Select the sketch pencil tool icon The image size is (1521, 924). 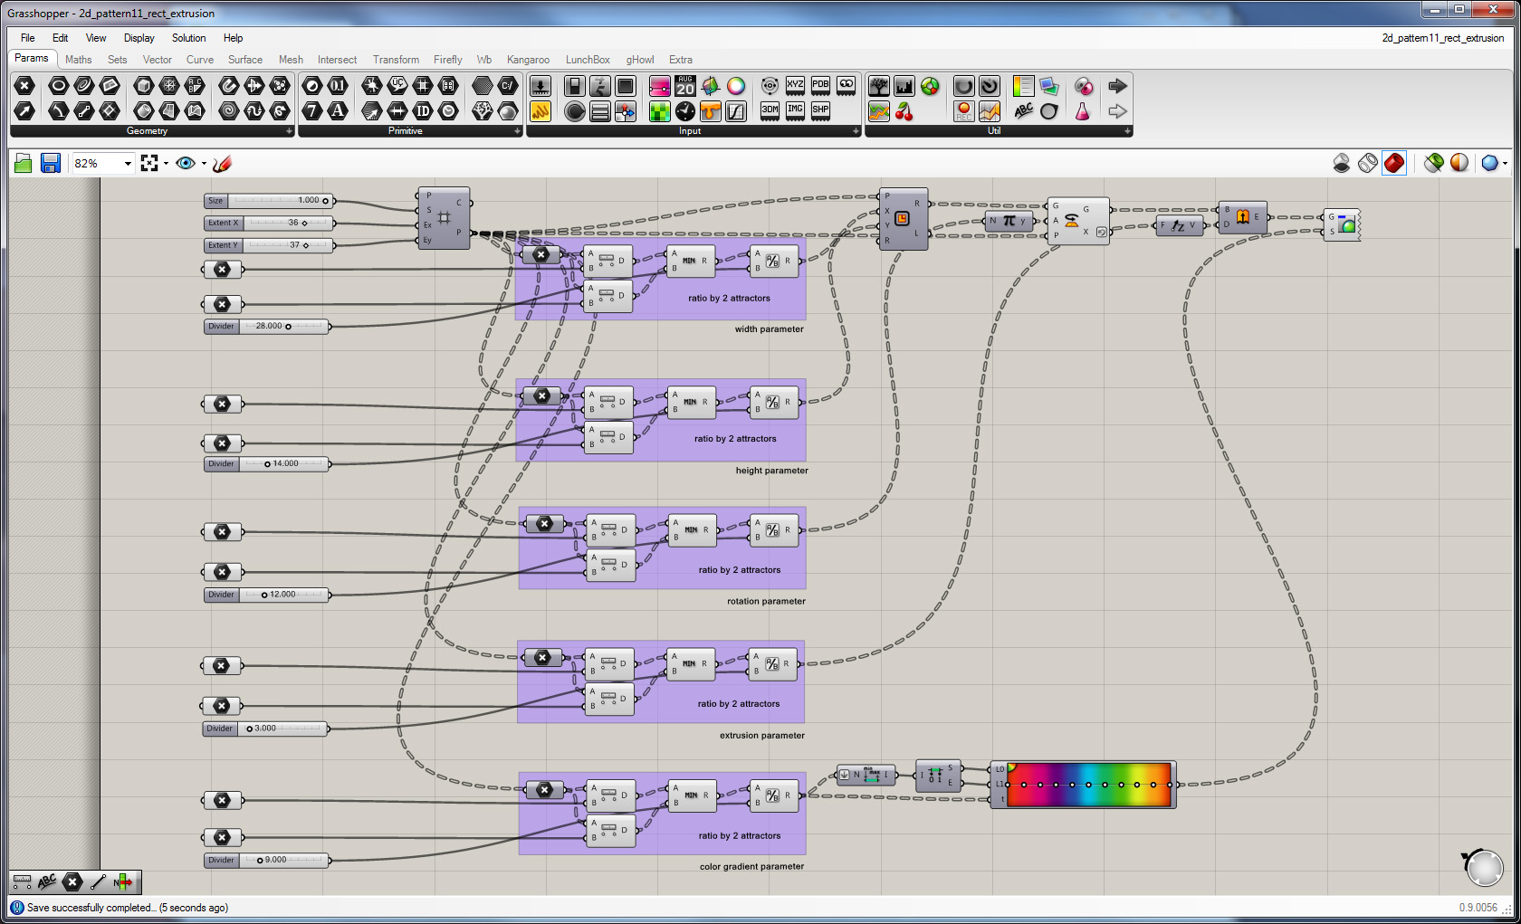tap(223, 163)
